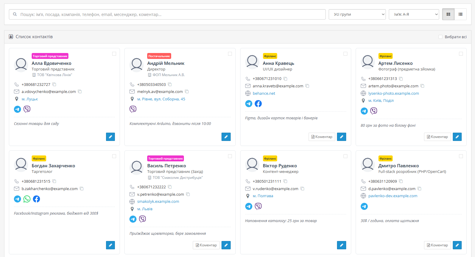Image resolution: width=475 pixels, height=257 pixels.
Task: Copy email artem.photo@example.com
Action: [x=423, y=86]
